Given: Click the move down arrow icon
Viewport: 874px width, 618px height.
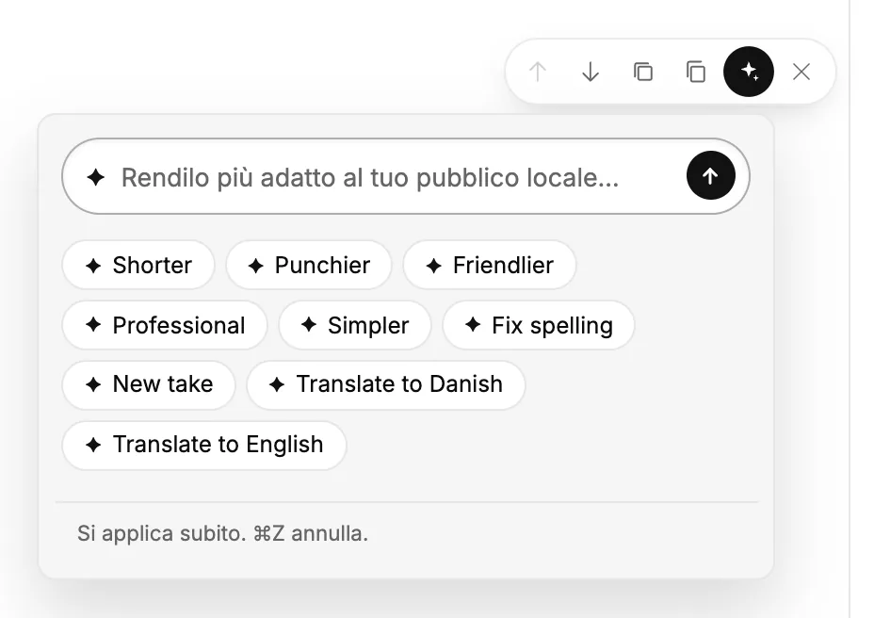Looking at the screenshot, I should point(591,72).
